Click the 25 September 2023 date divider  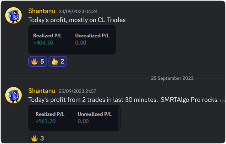coord(172,78)
